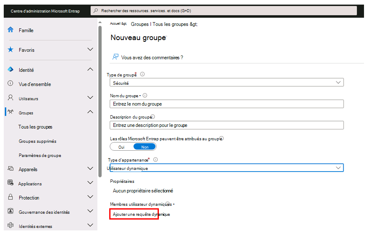Click the Vue d'ensemble info icon
Screen dimensions: 369x235
click(x=10, y=83)
